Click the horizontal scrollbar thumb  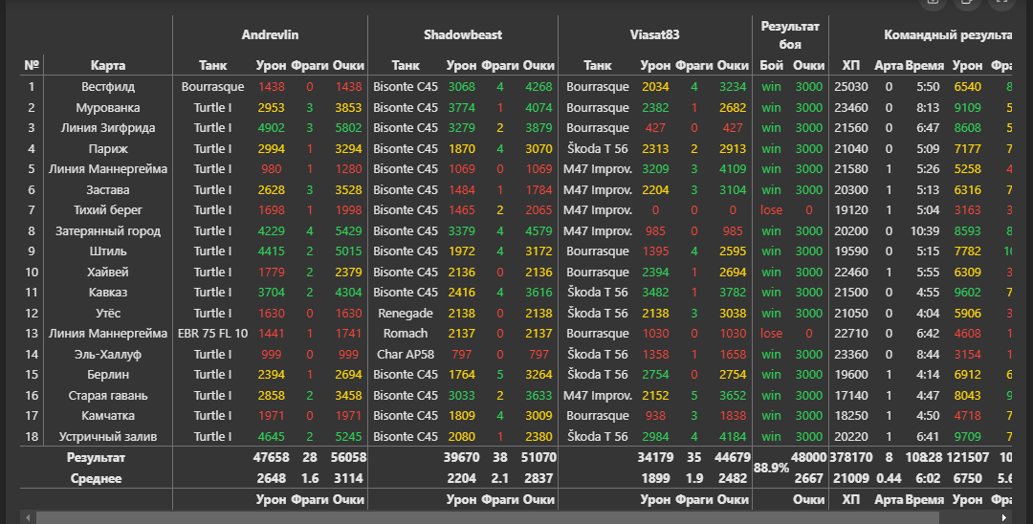(x=478, y=517)
